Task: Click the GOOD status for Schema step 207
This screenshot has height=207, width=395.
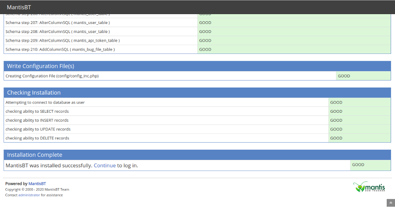Action: pyautogui.click(x=205, y=23)
